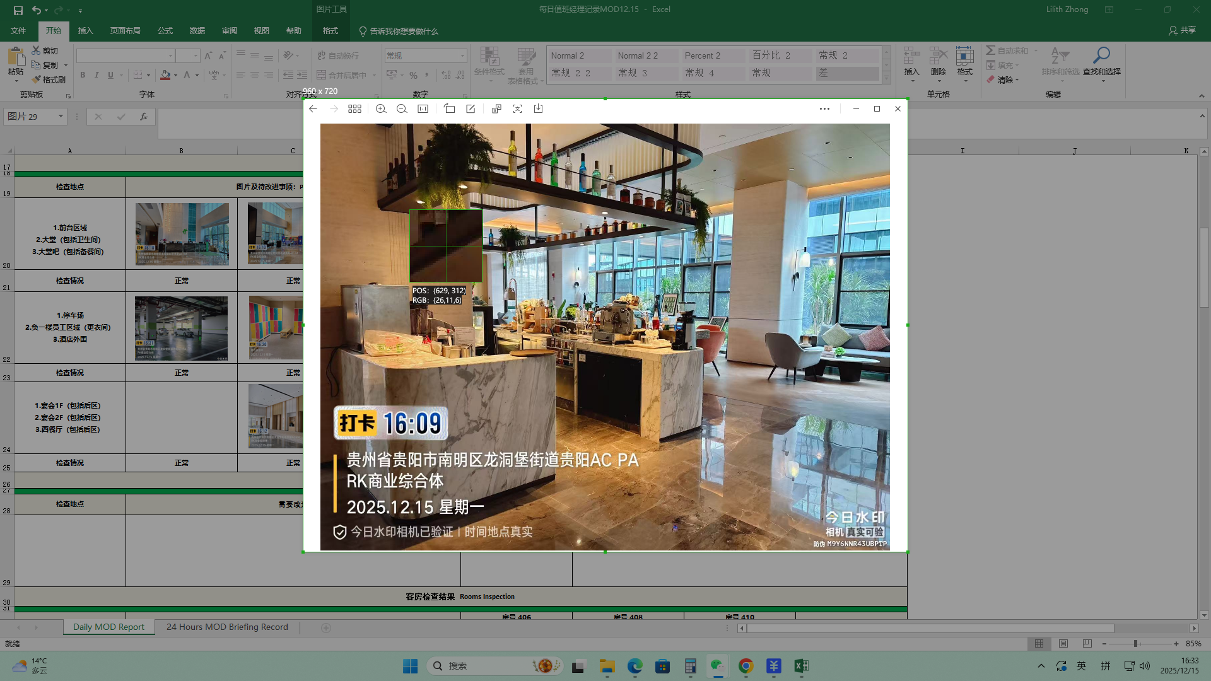The width and height of the screenshot is (1211, 681).
Task: Open the thumbnail grid view icon
Action: coord(354,109)
